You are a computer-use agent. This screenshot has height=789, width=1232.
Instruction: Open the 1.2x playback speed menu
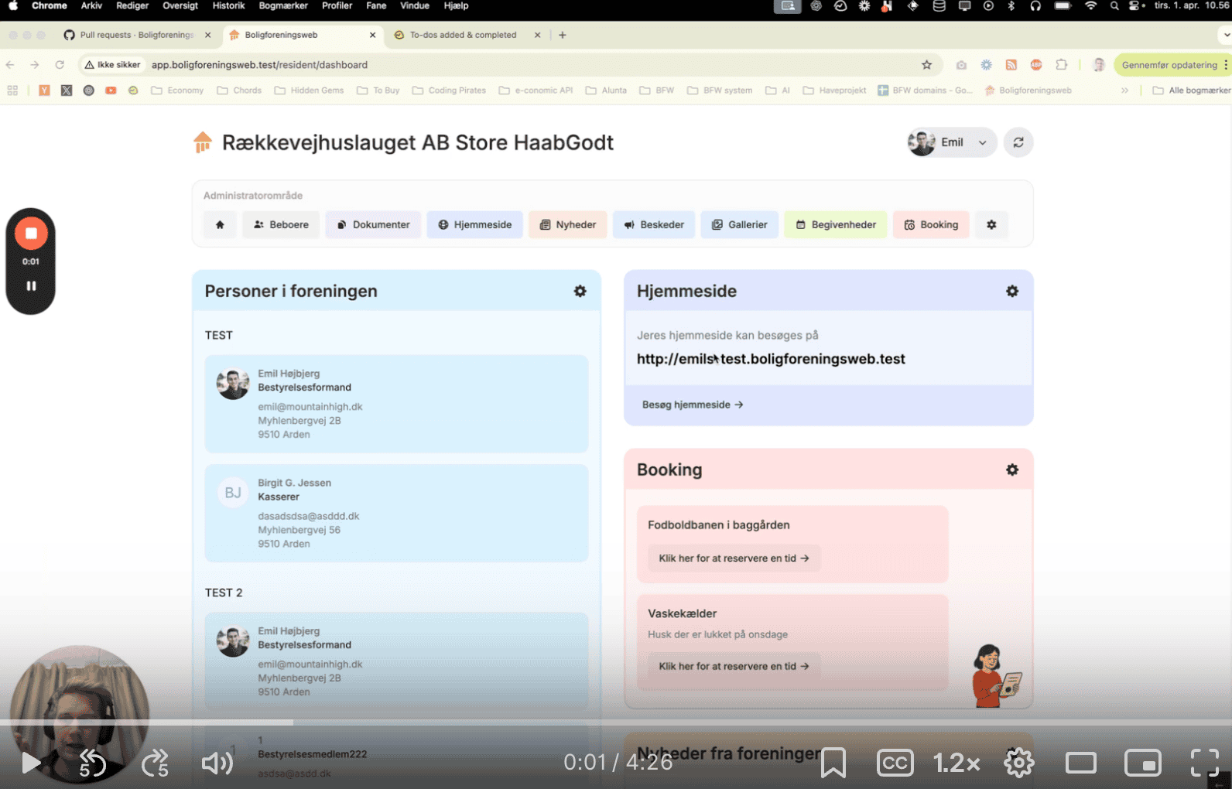click(957, 763)
